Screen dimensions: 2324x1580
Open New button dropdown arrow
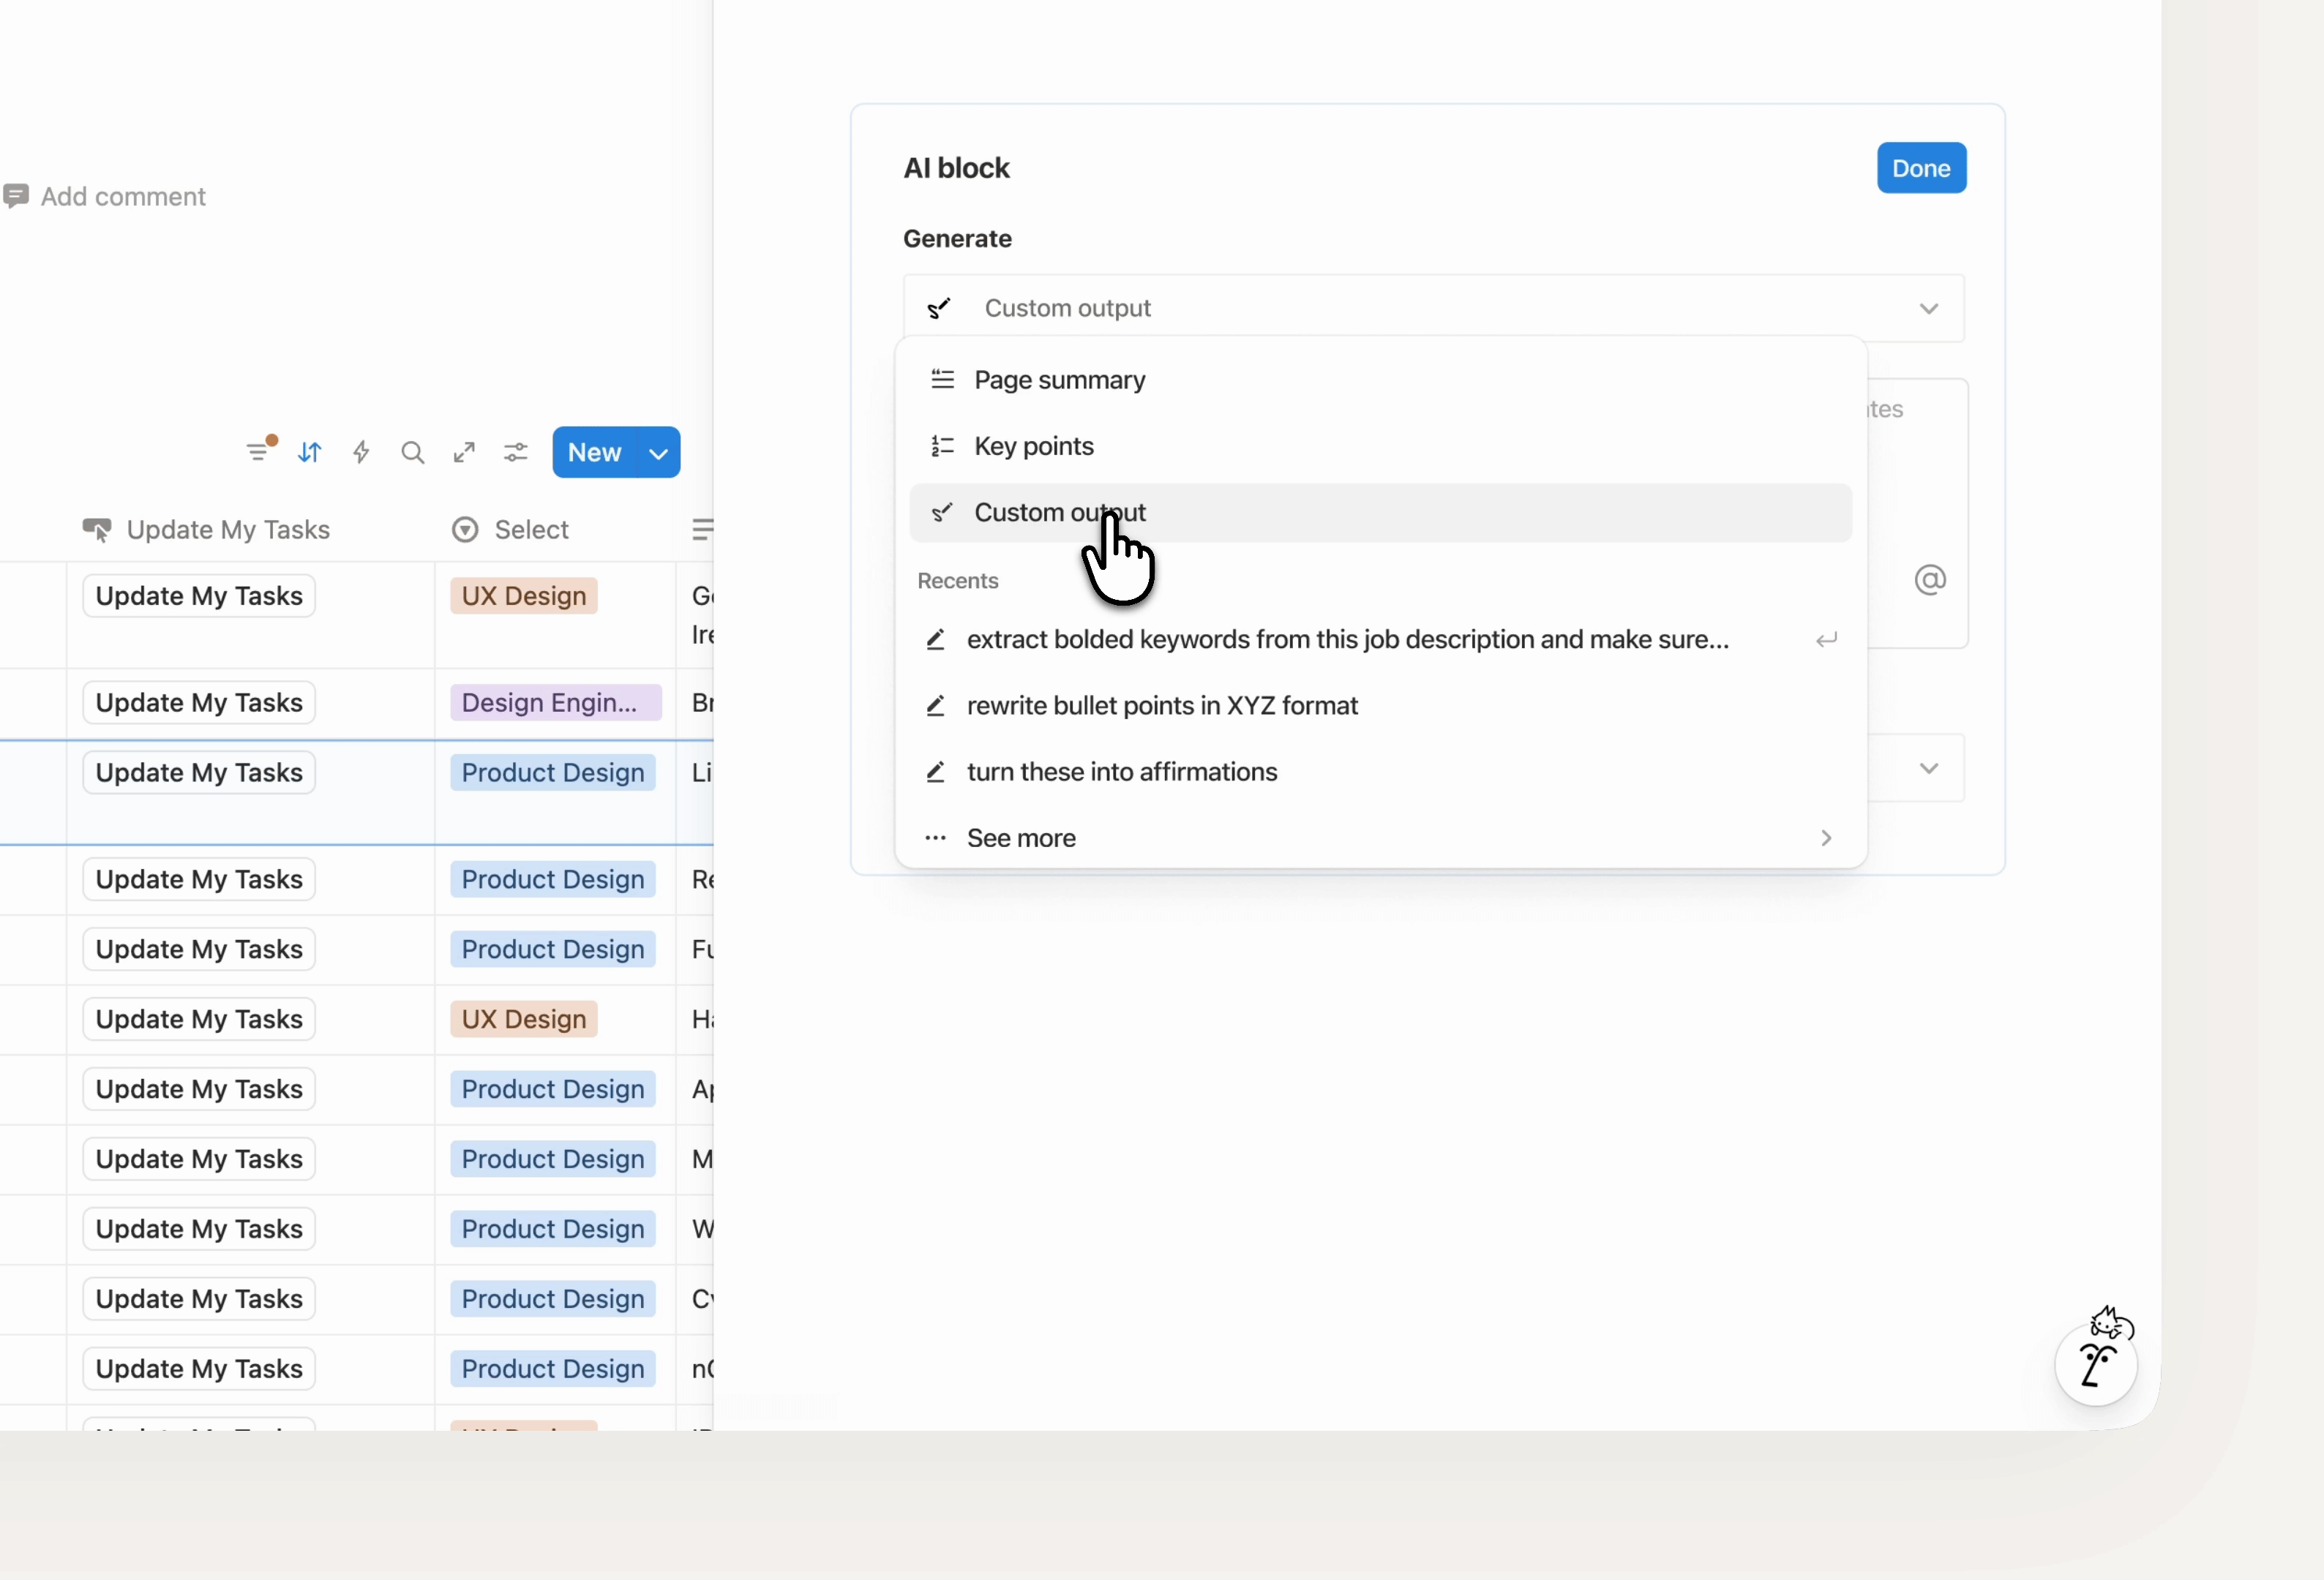[x=659, y=452]
